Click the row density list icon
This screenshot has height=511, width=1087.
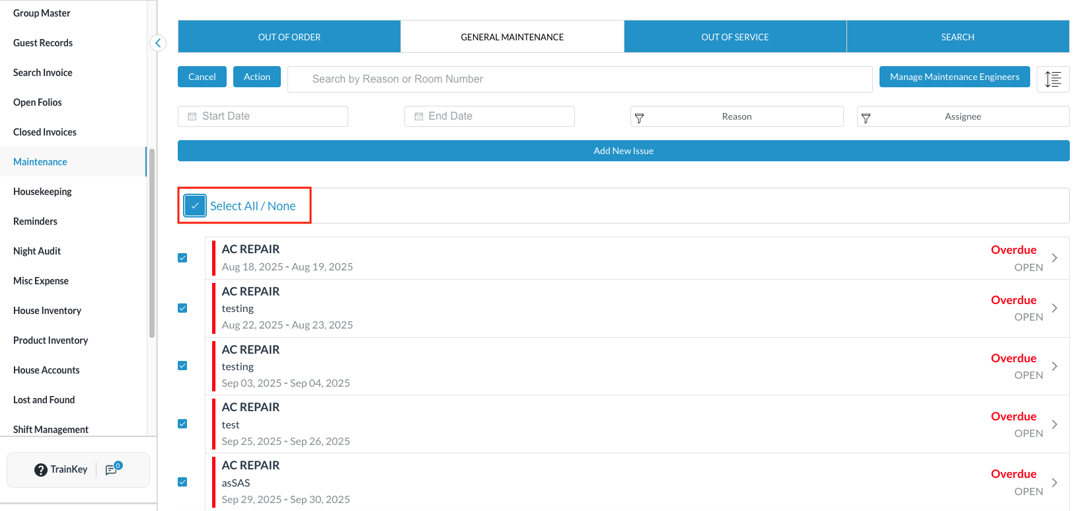point(1053,79)
